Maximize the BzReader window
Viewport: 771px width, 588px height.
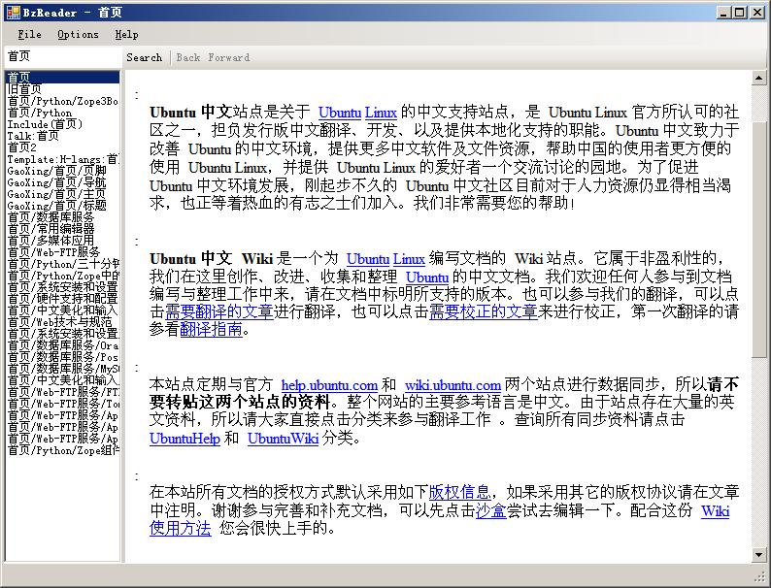[740, 13]
